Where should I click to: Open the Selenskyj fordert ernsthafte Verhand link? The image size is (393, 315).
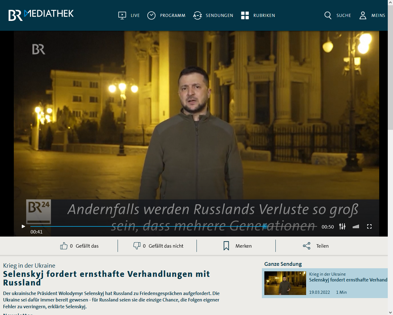348,280
